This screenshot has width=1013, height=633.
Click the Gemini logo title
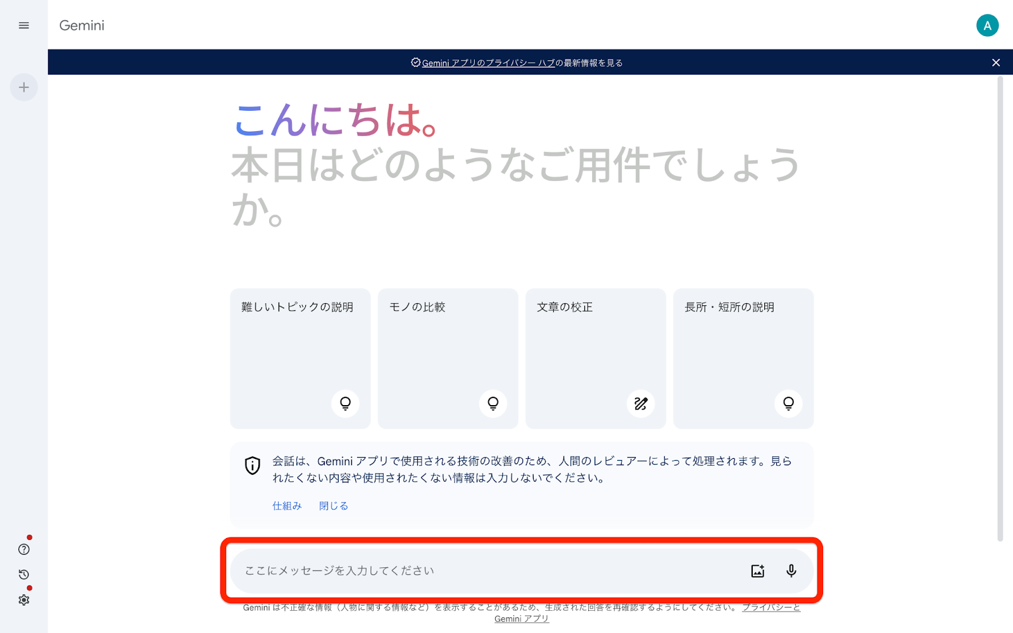[x=82, y=25]
